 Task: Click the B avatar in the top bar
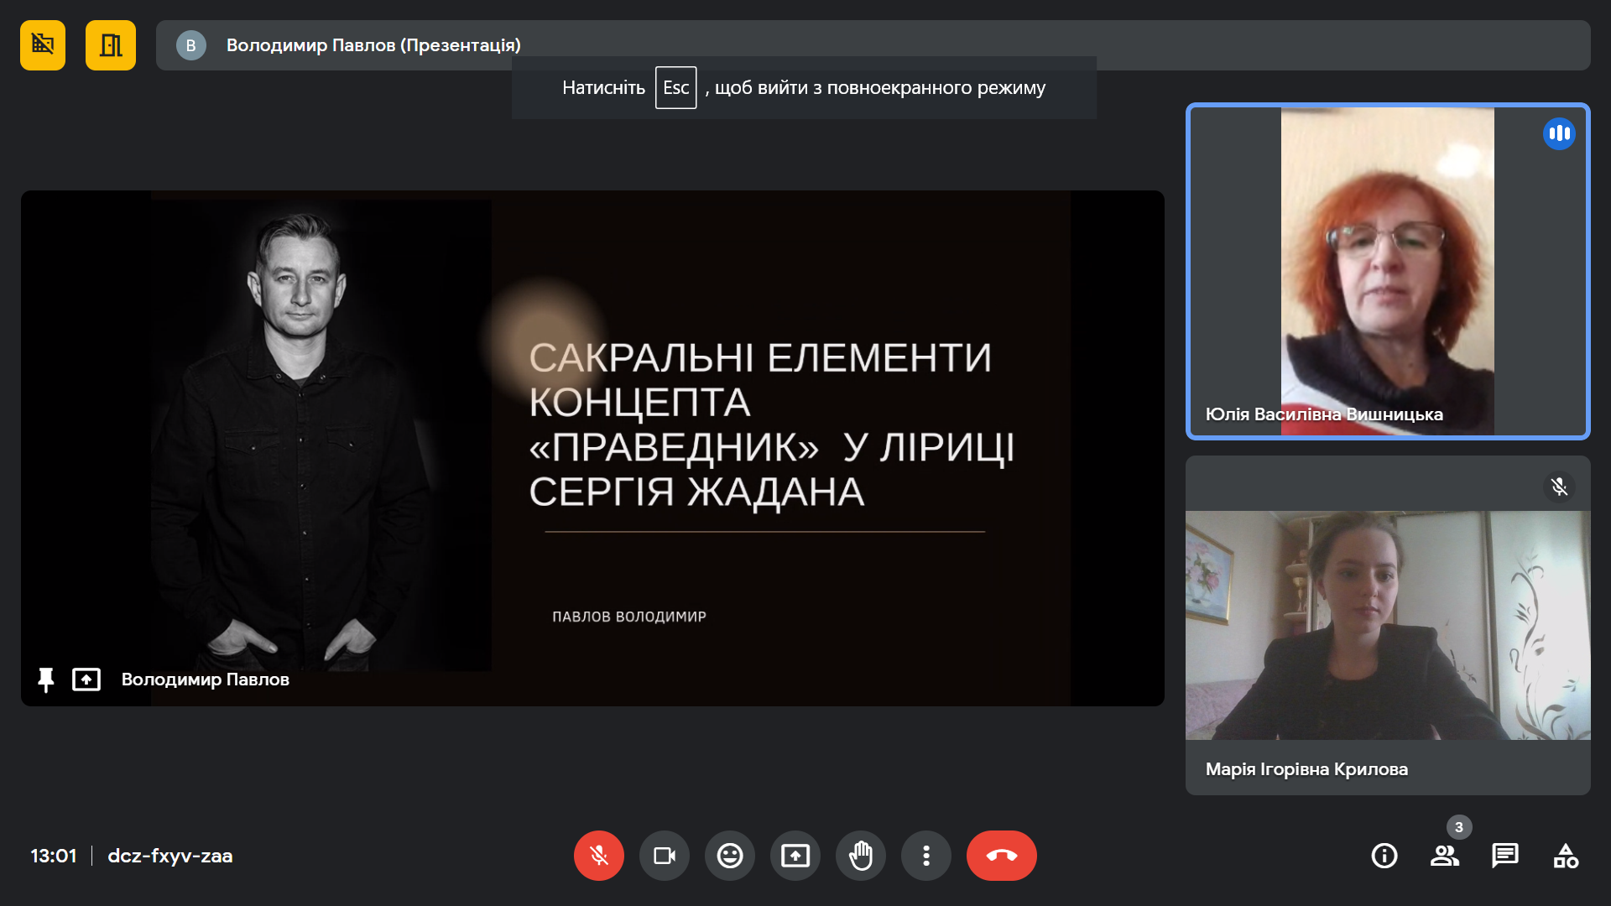coord(191,45)
